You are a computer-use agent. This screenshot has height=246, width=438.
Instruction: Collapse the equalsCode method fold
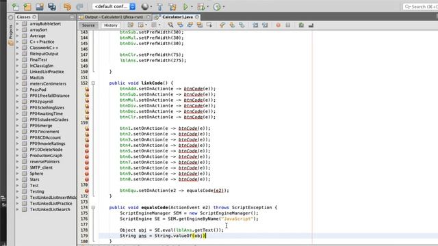click(x=93, y=208)
